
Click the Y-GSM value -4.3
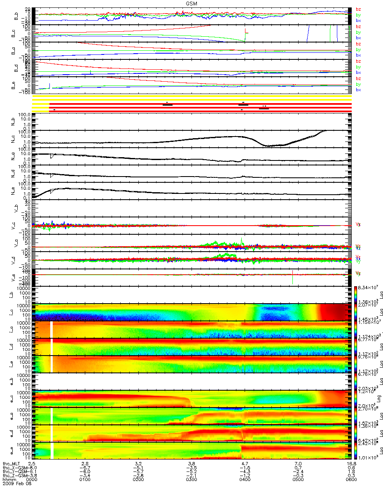click(245, 472)
